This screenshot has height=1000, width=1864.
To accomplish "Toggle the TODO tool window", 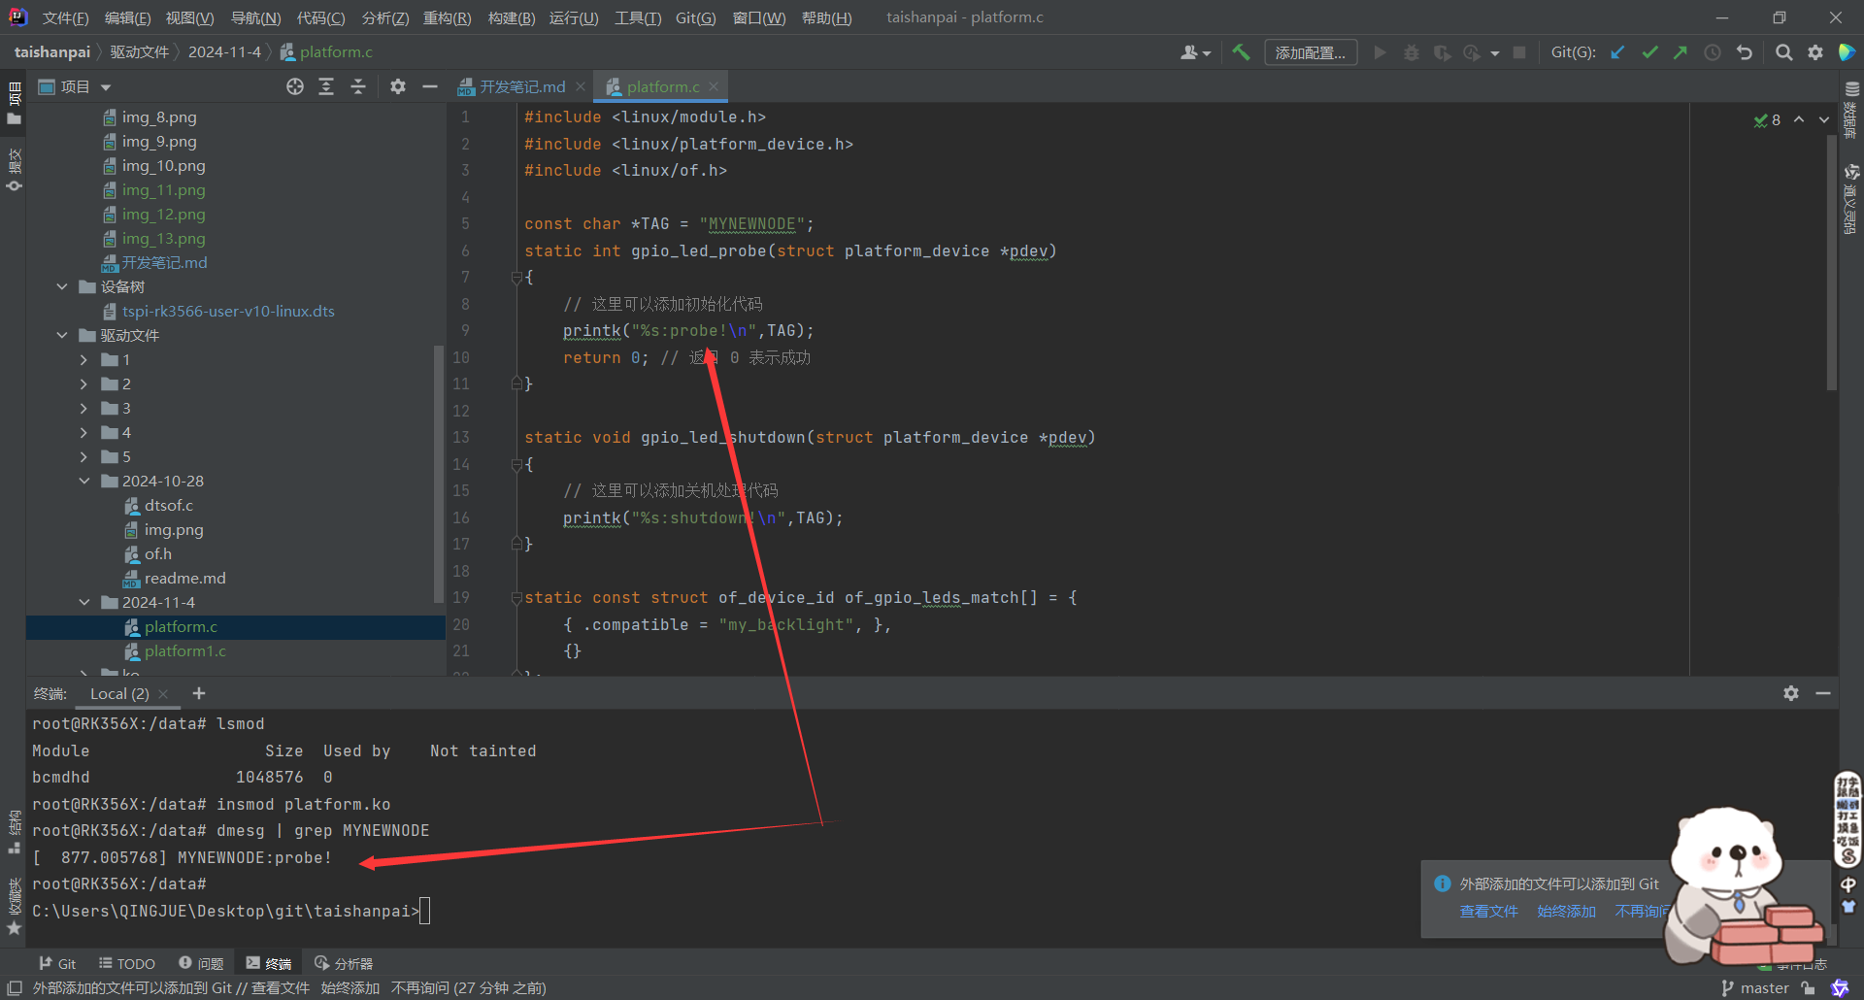I will (x=127, y=963).
